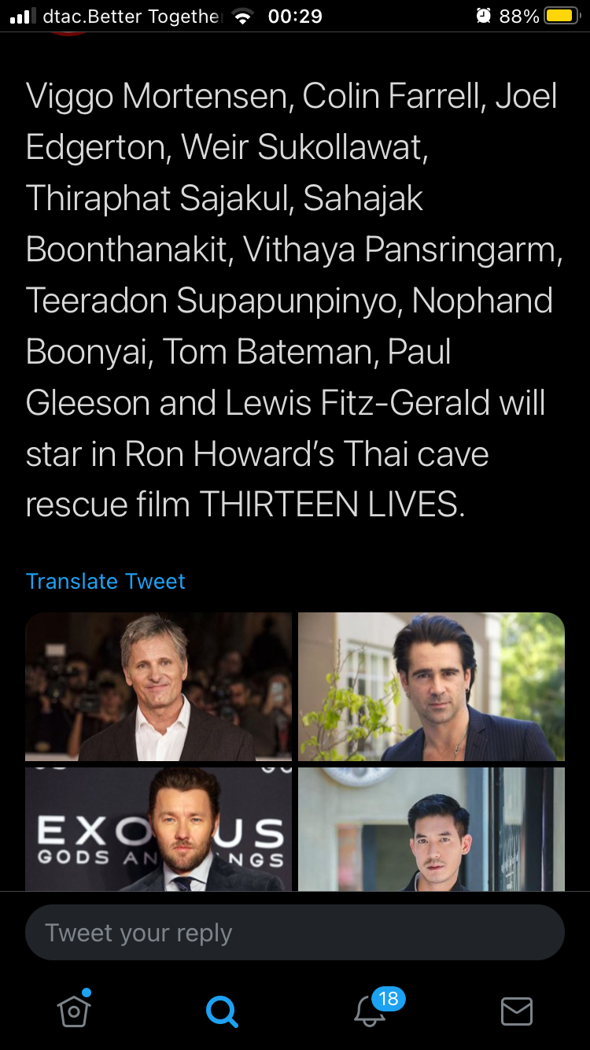Open Direct Messages envelope icon
Image resolution: width=590 pixels, height=1050 pixels.
pos(517,1011)
